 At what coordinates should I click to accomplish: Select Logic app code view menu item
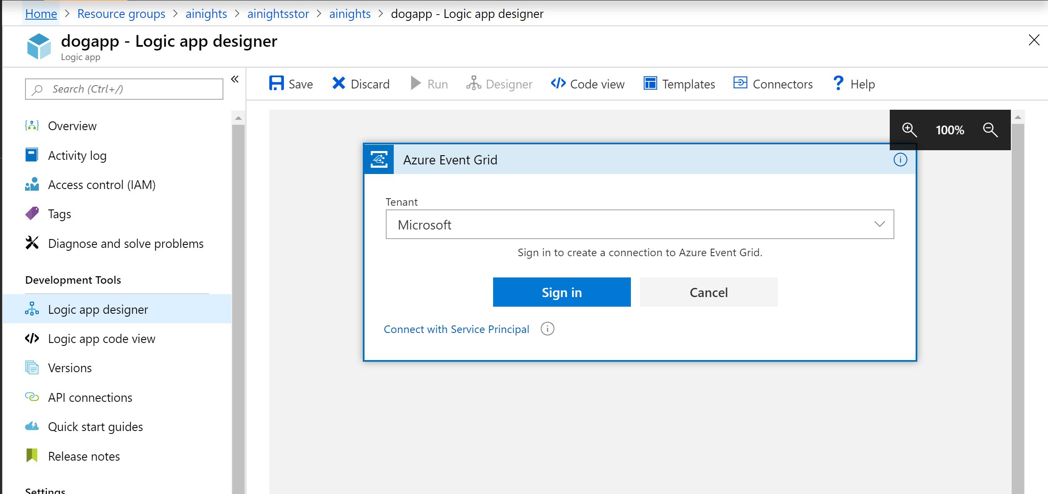[x=101, y=338]
